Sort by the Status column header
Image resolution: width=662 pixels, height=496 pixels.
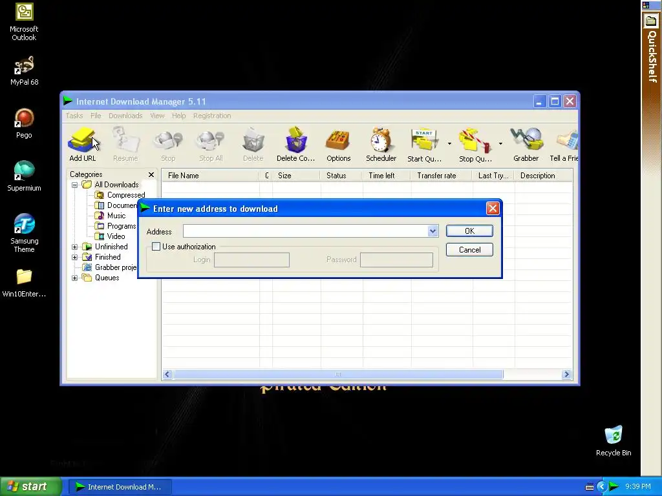341,176
